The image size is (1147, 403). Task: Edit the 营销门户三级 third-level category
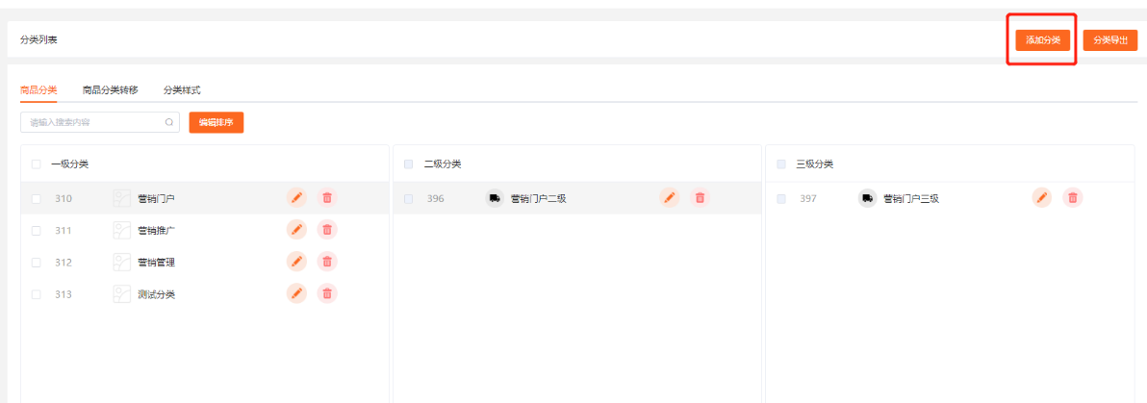pos(1041,198)
